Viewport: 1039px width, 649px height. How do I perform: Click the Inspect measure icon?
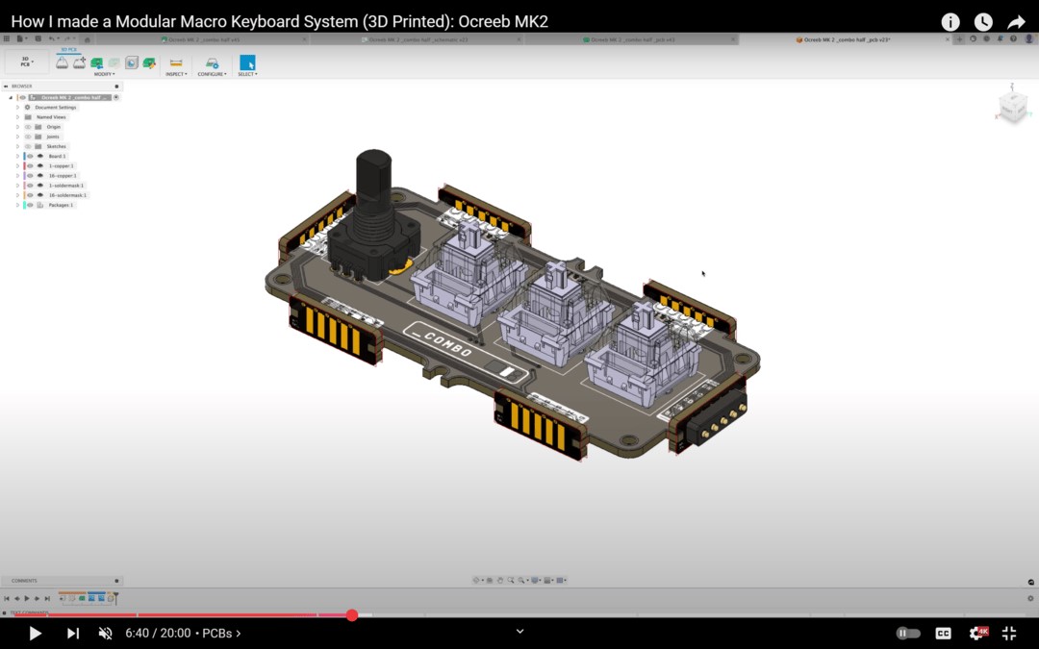tap(176, 62)
